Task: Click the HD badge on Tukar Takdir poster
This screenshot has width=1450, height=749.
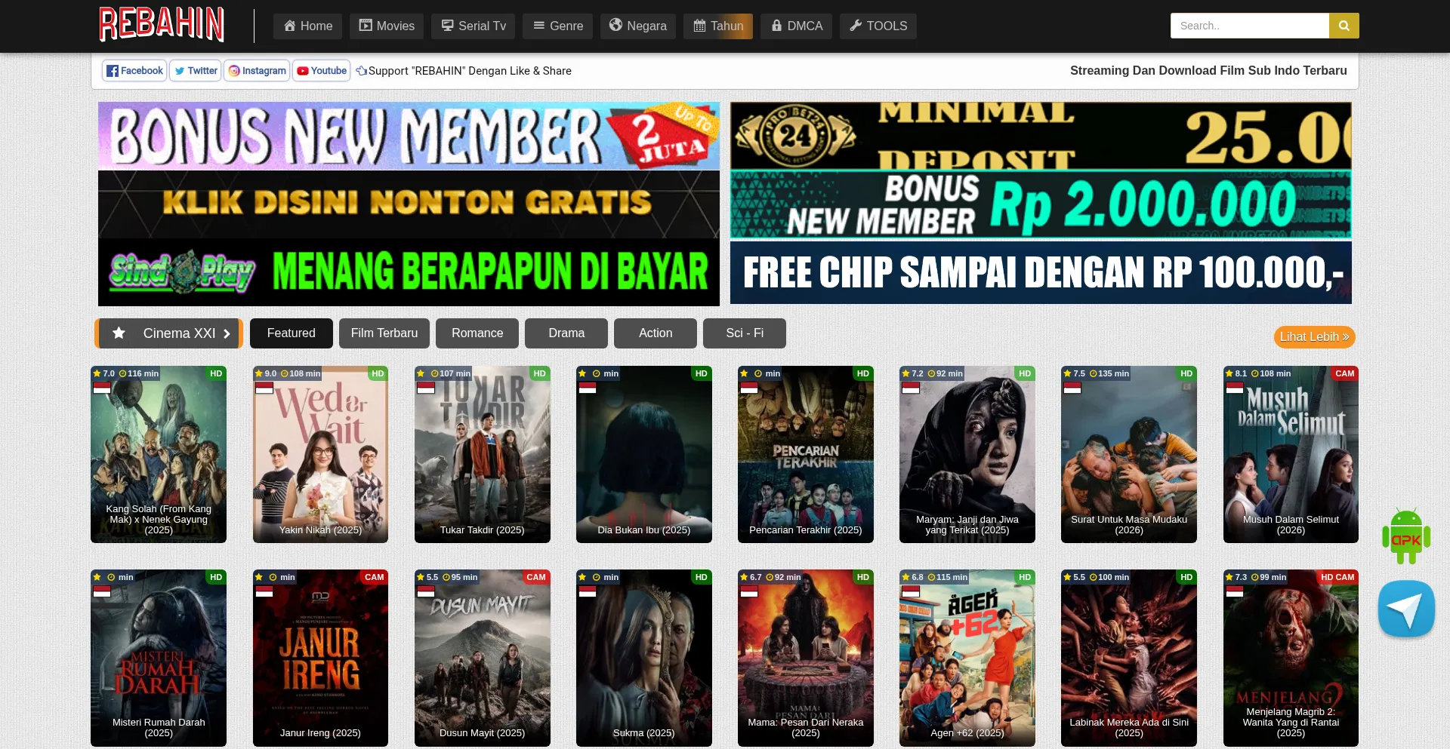Action: pyautogui.click(x=539, y=373)
